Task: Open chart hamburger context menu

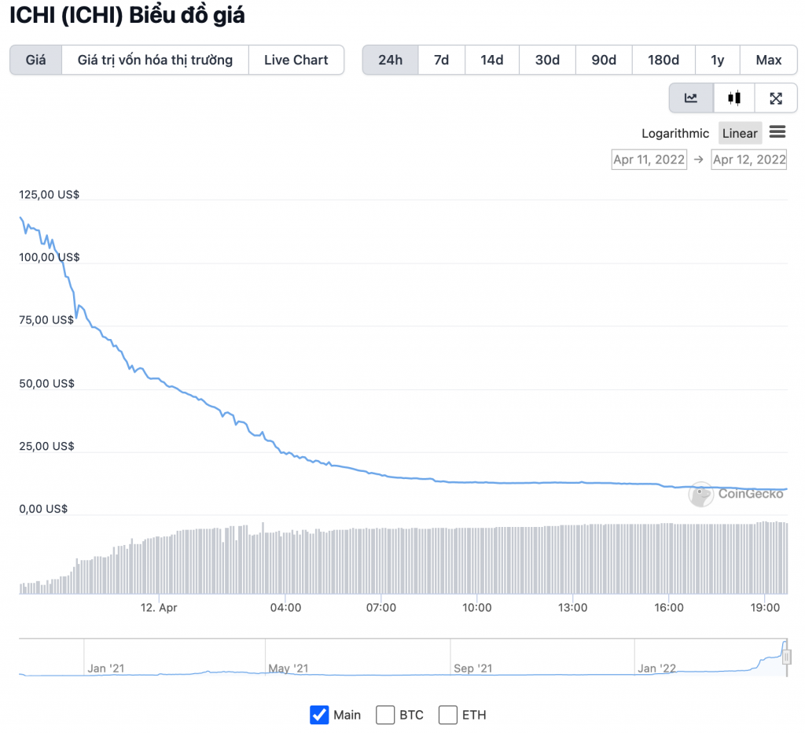Action: (777, 132)
